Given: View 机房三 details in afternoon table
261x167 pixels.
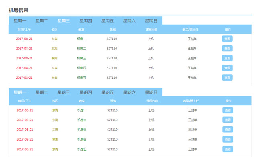Looking at the screenshot, I should [x=228, y=130].
